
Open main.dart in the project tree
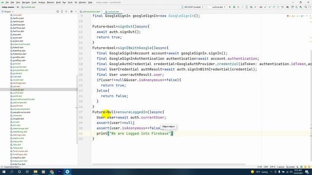point(17,77)
